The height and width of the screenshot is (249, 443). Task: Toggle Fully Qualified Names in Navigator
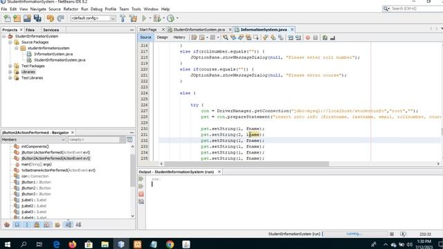tap(57, 225)
